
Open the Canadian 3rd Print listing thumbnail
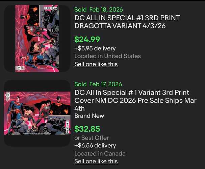[x=37, y=113]
